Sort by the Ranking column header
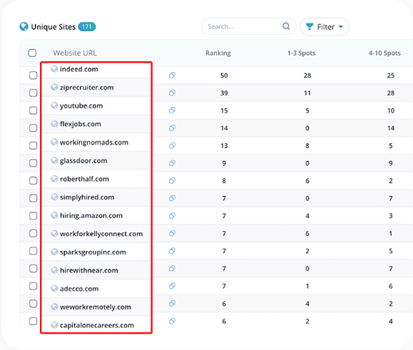 [218, 53]
